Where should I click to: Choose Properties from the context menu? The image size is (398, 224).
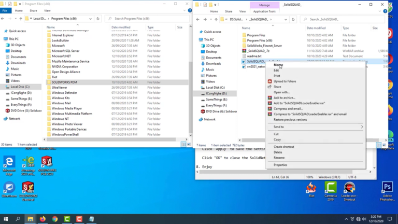pos(280,165)
